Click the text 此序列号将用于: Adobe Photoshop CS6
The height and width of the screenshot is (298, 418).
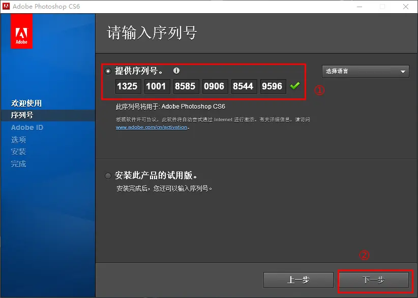pyautogui.click(x=170, y=107)
